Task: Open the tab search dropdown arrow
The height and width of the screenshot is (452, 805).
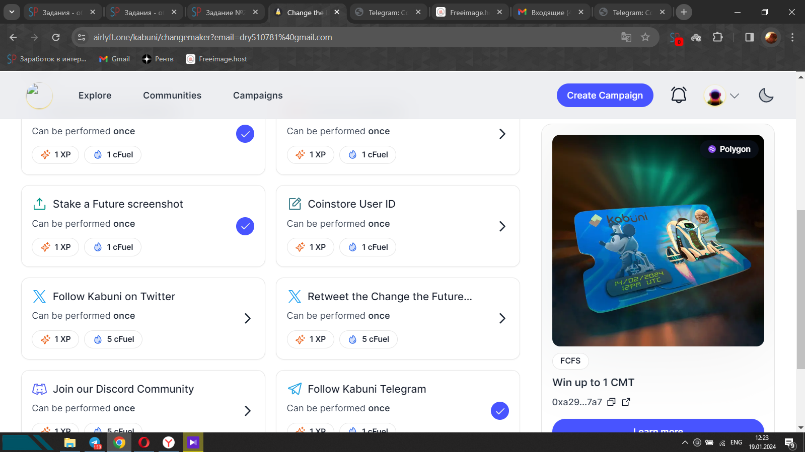Action: (x=12, y=12)
